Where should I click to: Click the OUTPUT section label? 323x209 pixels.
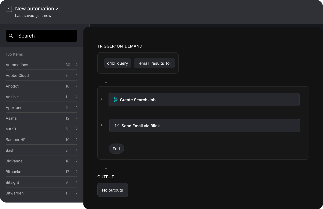[x=106, y=177]
